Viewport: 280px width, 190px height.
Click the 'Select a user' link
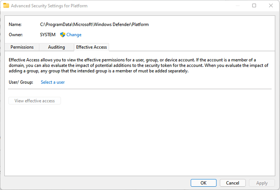(x=53, y=82)
